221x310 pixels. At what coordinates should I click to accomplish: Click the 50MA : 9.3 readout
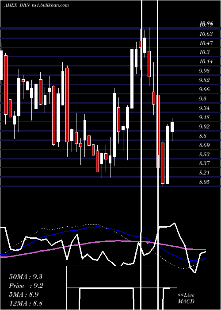pyautogui.click(x=26, y=277)
